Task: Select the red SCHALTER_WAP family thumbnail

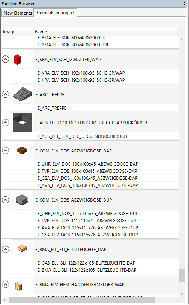Action: click(x=17, y=60)
